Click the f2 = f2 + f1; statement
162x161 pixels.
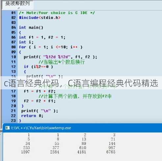point(40,101)
